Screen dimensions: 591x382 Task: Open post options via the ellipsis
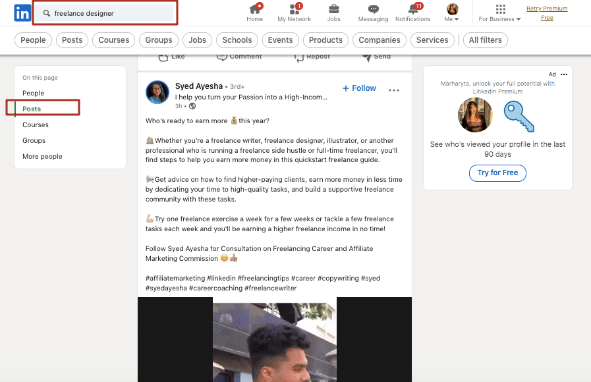pyautogui.click(x=394, y=89)
